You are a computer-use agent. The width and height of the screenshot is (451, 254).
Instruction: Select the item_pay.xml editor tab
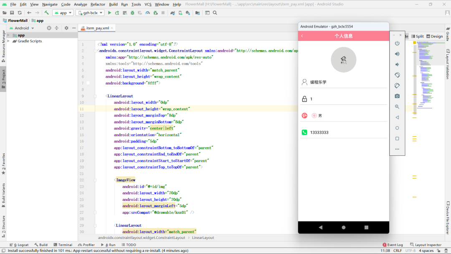click(97, 28)
